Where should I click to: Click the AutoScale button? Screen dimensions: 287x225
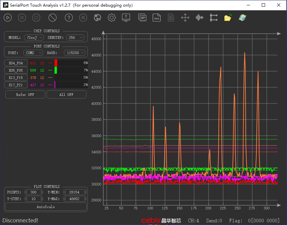coord(46,207)
